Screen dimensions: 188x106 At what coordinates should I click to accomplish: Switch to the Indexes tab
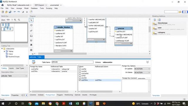tap(41, 95)
